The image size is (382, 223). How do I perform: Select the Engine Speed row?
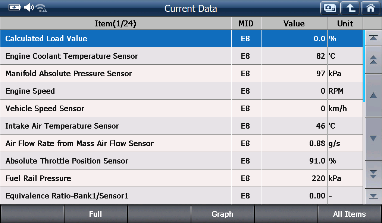pyautogui.click(x=182, y=91)
